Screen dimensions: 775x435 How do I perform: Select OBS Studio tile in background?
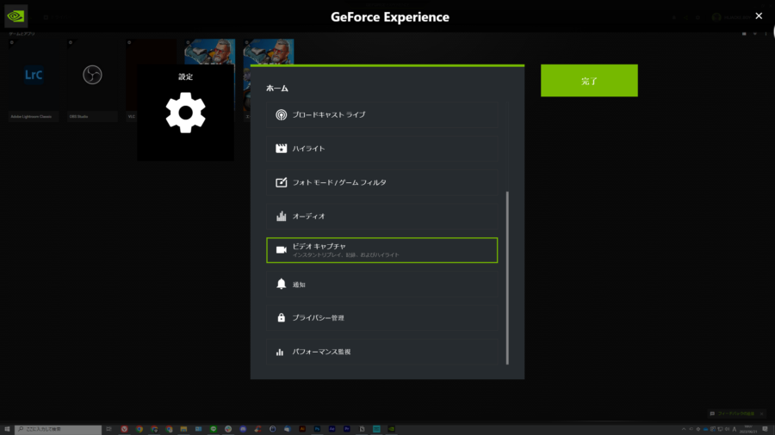[92, 81]
